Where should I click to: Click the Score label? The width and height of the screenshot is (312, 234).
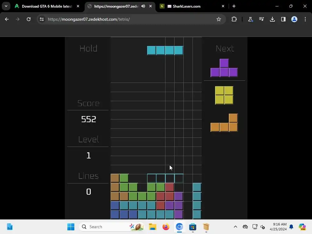(88, 103)
